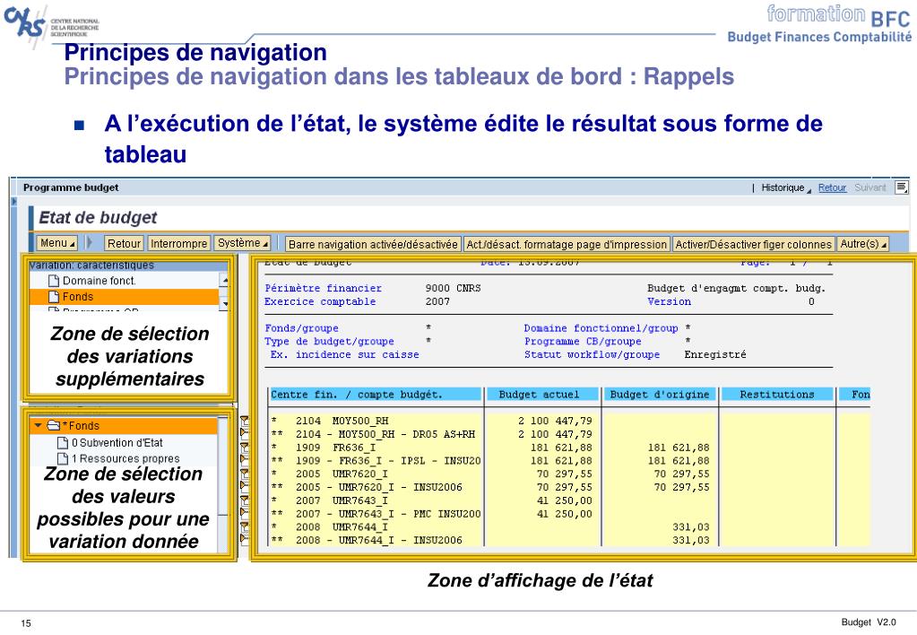
Task: Click 'Budget d'engagmt compt. budg.' text
Action: coord(736,288)
